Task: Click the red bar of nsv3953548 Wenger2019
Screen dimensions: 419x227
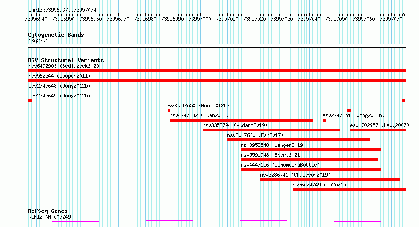Action: (311, 150)
